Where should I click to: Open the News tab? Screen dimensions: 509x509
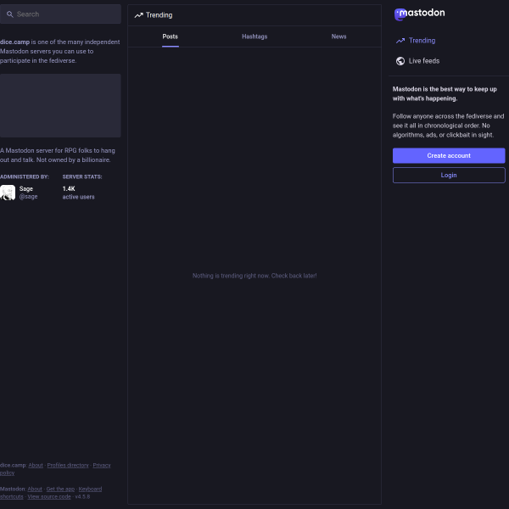click(338, 36)
